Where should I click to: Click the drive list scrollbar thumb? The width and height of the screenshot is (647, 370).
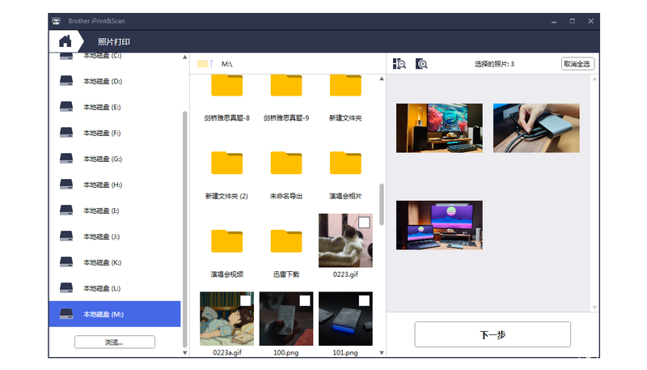tap(185, 229)
